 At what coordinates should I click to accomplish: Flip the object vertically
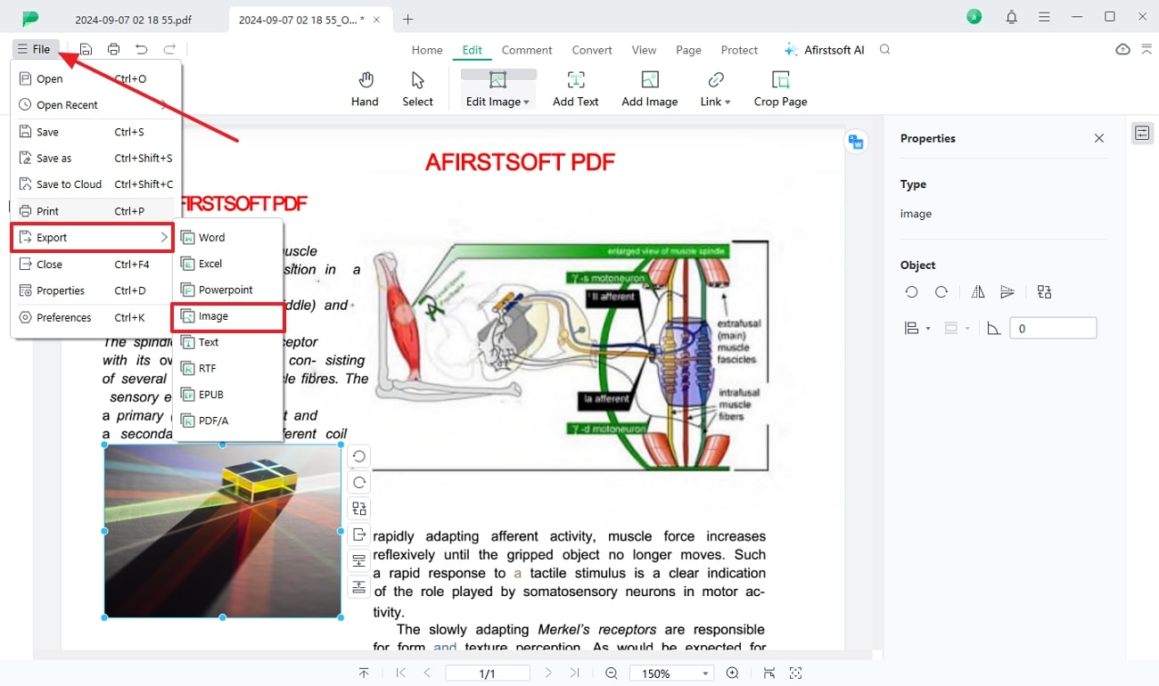[x=1007, y=292]
